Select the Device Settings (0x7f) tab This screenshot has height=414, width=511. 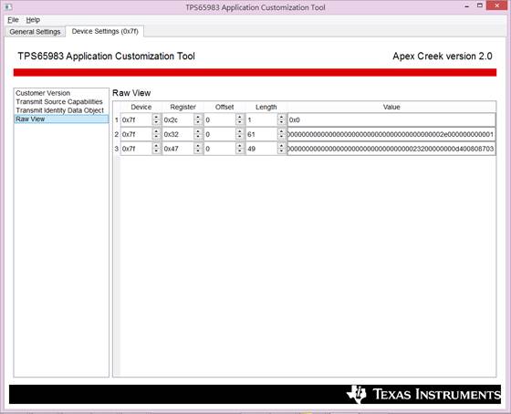point(105,31)
